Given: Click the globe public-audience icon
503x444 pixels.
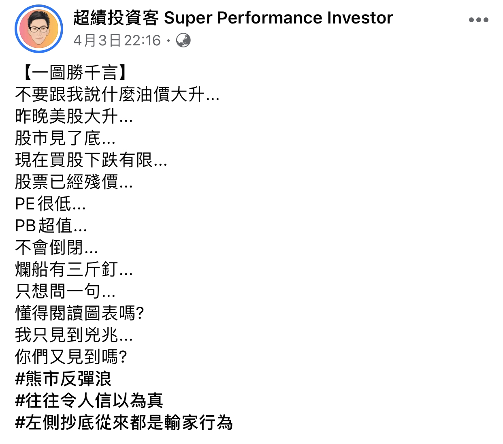Looking at the screenshot, I should pyautogui.click(x=183, y=41).
